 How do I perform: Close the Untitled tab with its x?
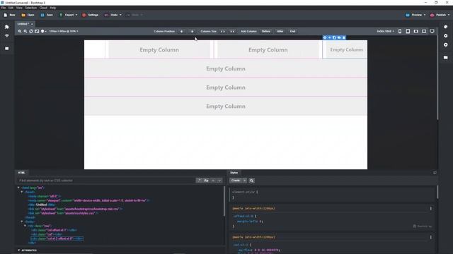point(32,24)
